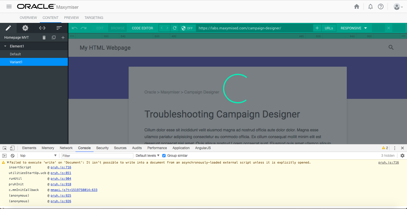Click the Troubleshooting Campaign Designer title
407x209 pixels.
pyautogui.click(x=222, y=114)
